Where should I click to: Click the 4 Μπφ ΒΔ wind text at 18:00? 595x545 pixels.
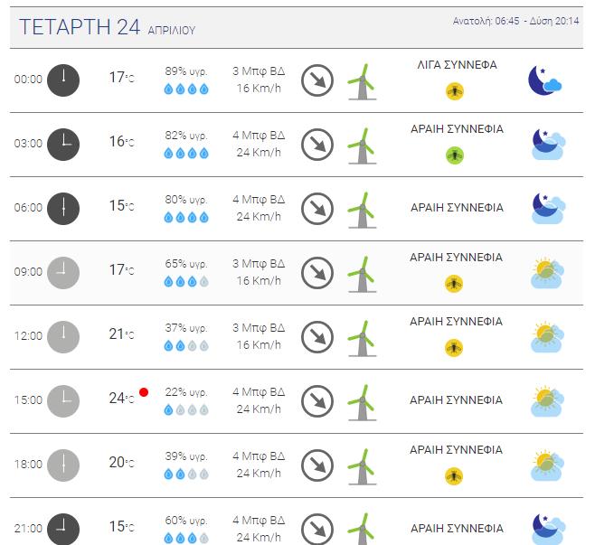[259, 456]
